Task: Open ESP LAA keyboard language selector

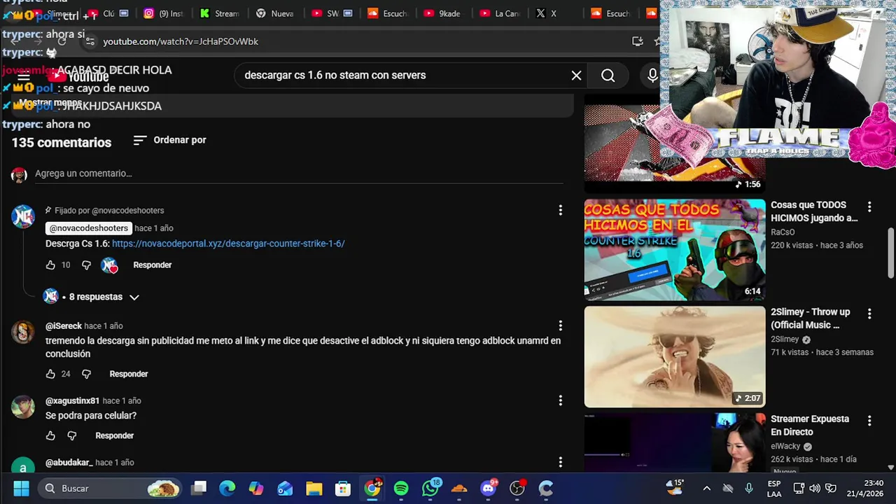Action: (774, 489)
